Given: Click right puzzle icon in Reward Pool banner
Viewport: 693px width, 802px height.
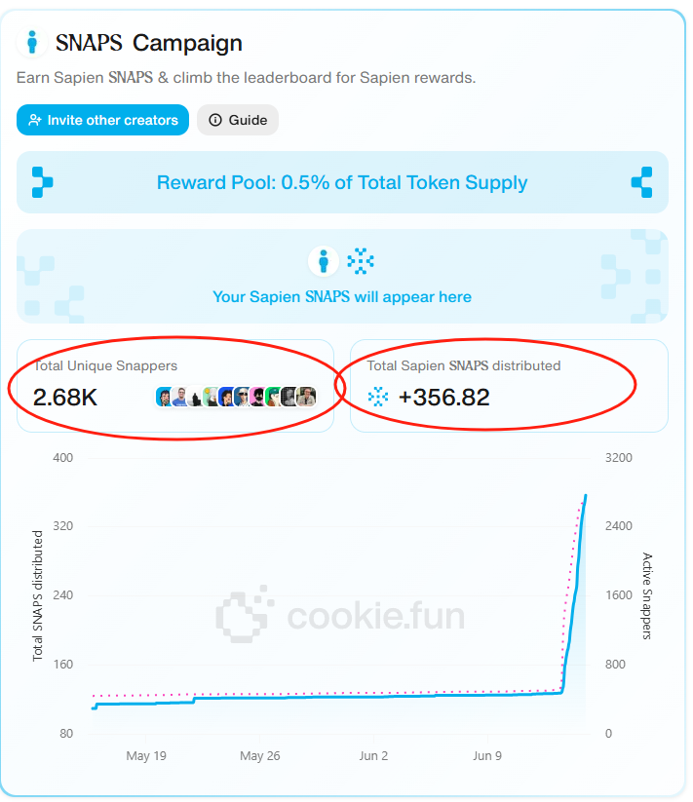Looking at the screenshot, I should point(642,182).
